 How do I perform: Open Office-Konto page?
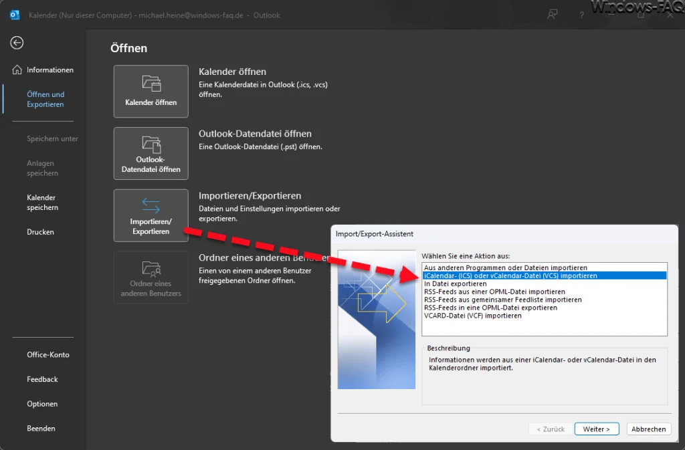click(x=48, y=355)
